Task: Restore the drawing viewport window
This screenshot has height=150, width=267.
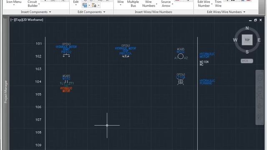Action: [x=255, y=20]
